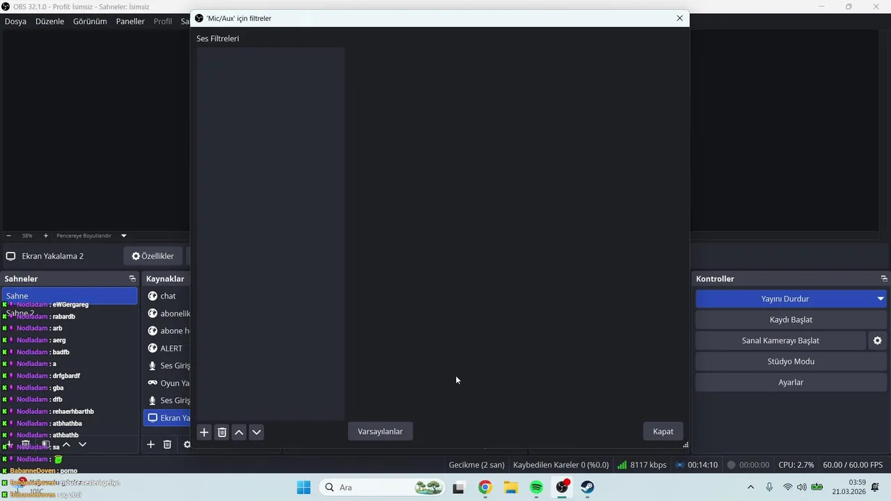The width and height of the screenshot is (891, 501).
Task: Open the Yayını Durdur dropdown arrow
Action: [x=881, y=299]
